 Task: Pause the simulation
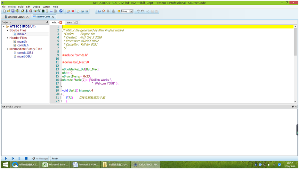[x=20, y=158]
